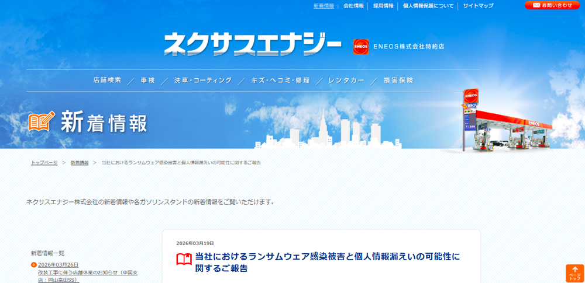Image resolution: width=585 pixels, height=283 pixels.
Task: Select 車検 from the navigation bar
Action: click(x=147, y=81)
